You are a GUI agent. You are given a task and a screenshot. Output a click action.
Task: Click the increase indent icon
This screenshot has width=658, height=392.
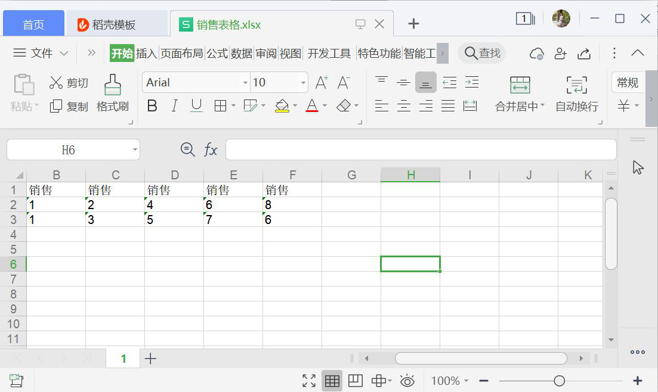click(x=472, y=82)
